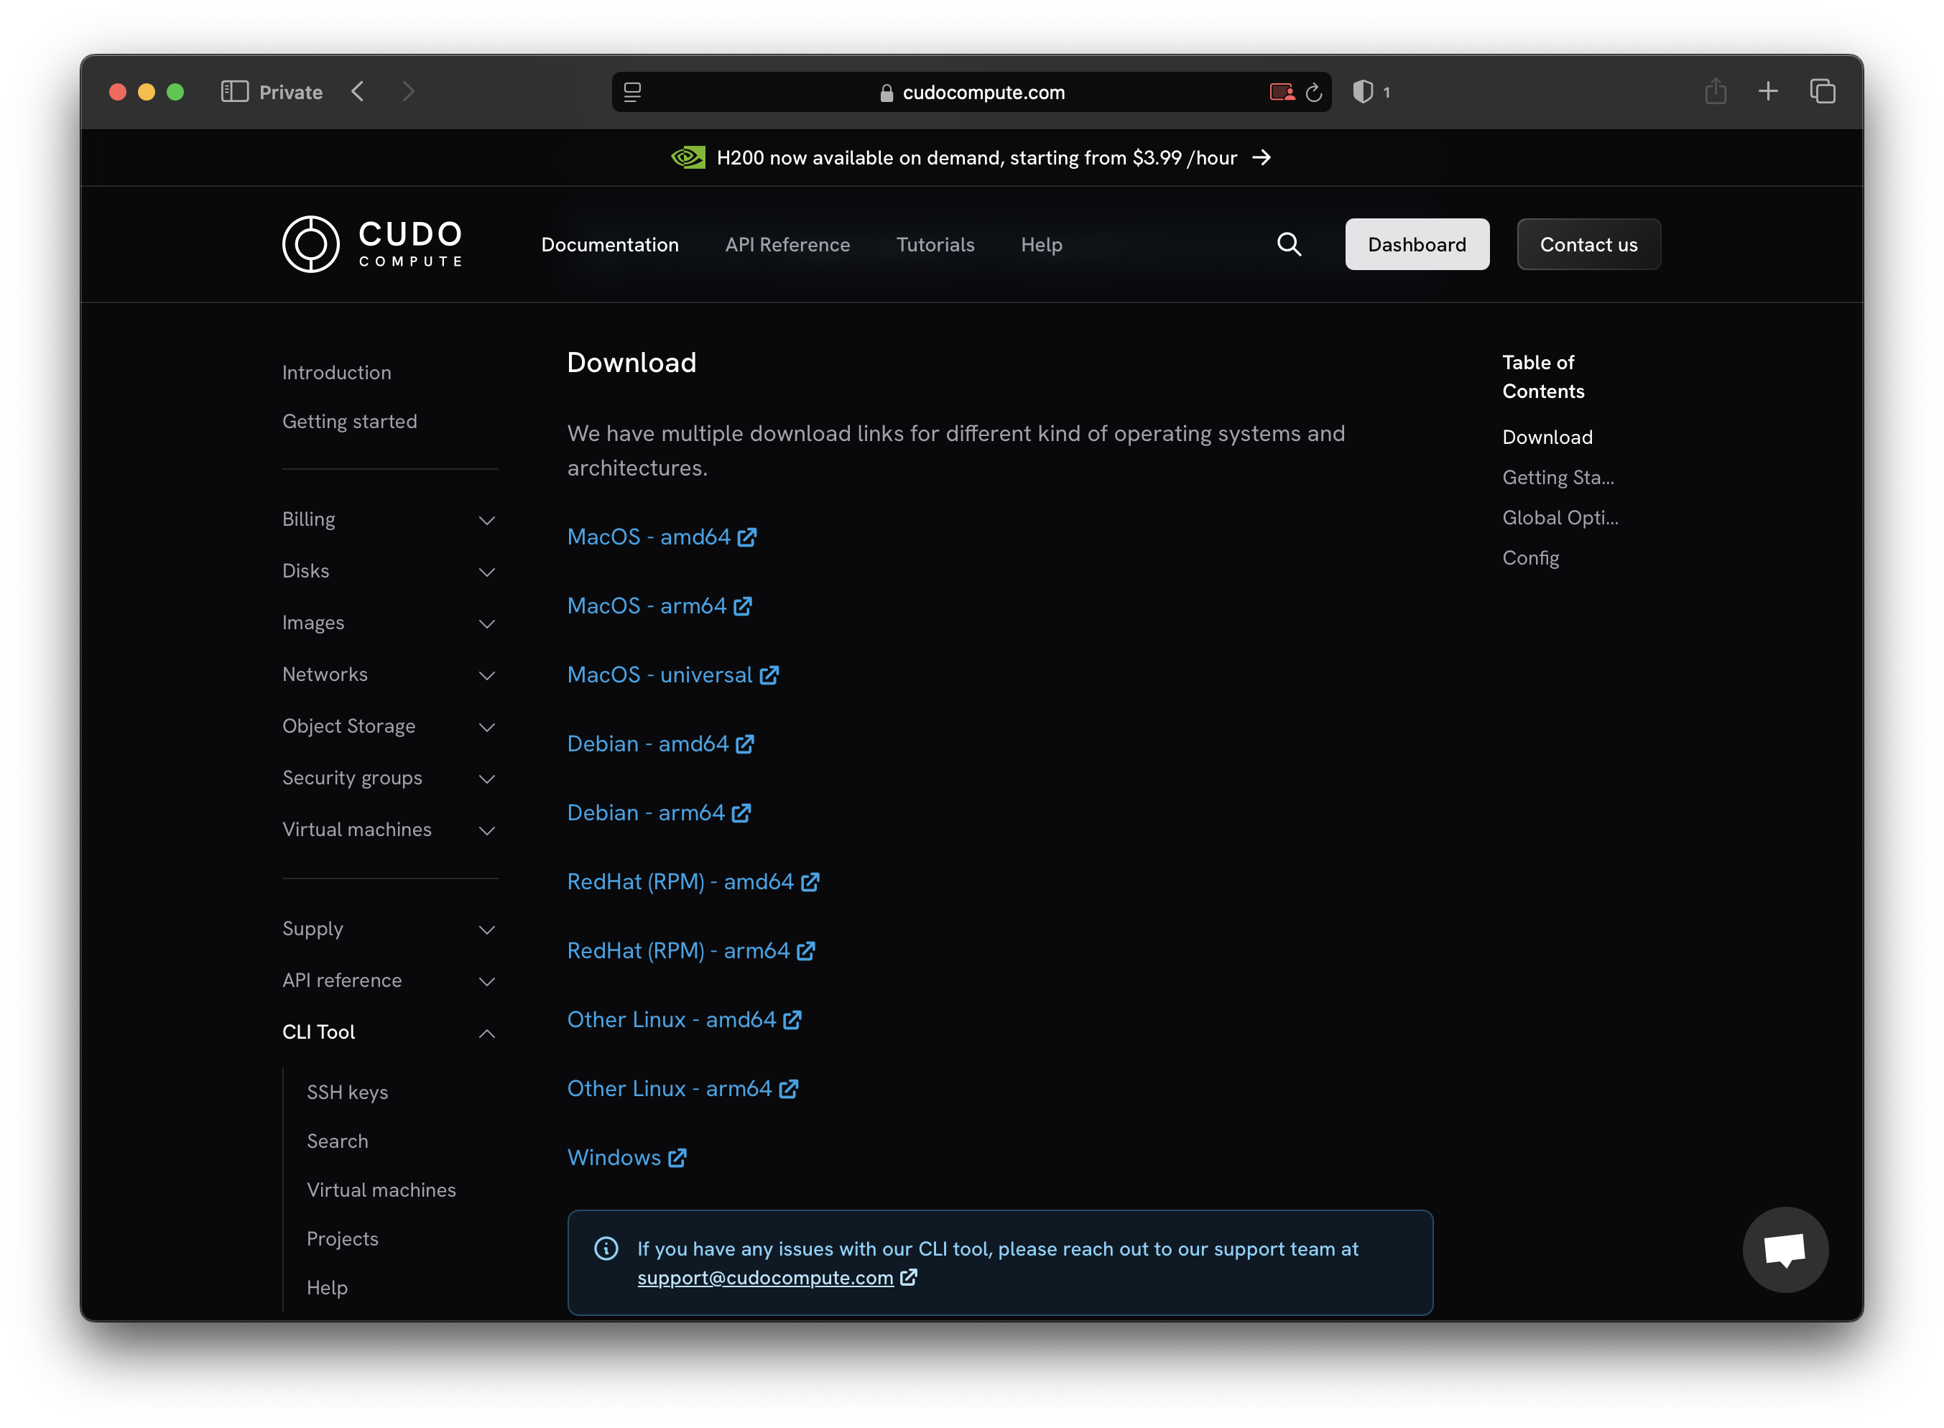Open a new tab with the plus icon
This screenshot has height=1428, width=1944.
tap(1769, 91)
